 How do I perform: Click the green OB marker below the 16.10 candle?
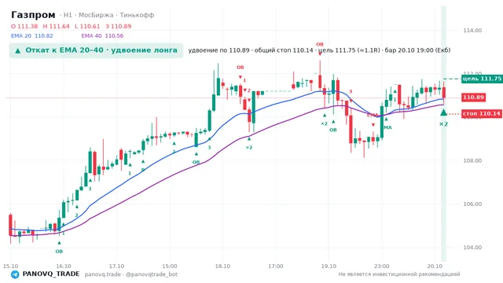59,252
